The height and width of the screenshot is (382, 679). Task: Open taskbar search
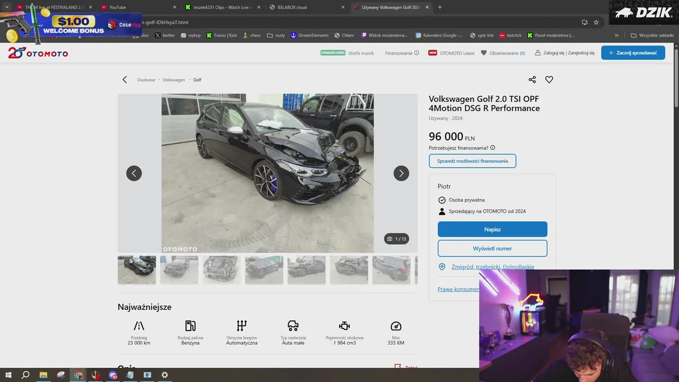click(x=25, y=375)
